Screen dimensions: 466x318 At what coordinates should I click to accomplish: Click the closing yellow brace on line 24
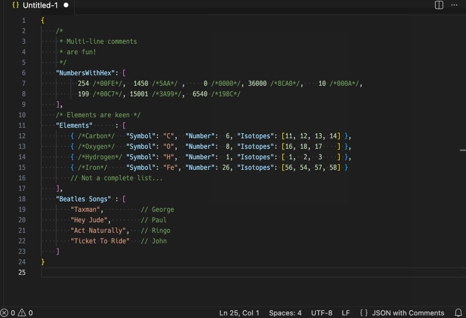[x=43, y=262]
